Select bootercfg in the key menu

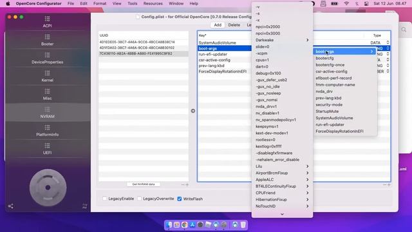[x=345, y=58]
